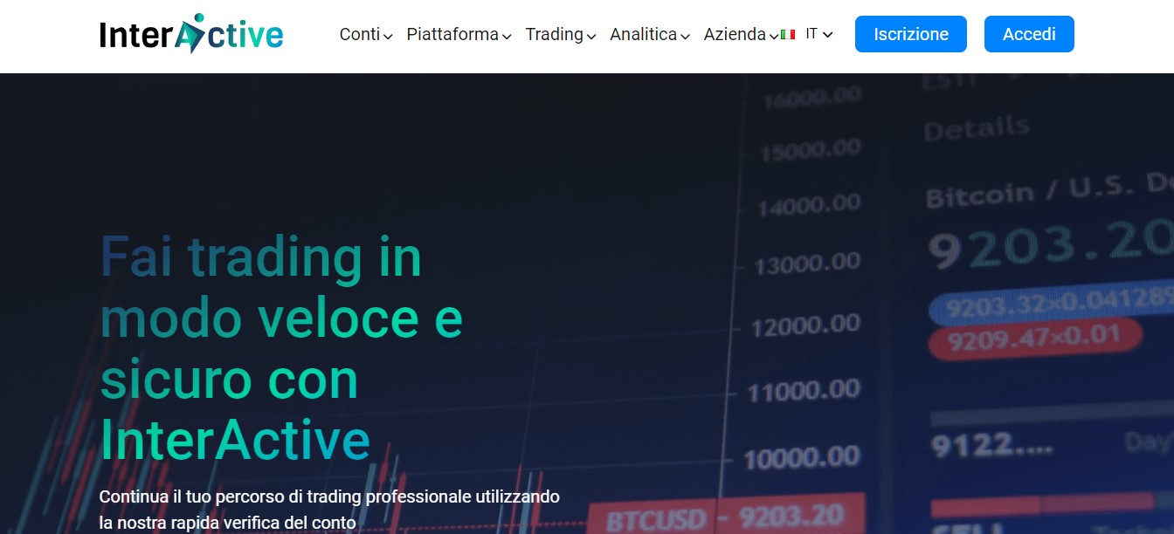1174x534 pixels.
Task: Expand the chevron next to Piattaforma
Action: pyautogui.click(x=507, y=36)
